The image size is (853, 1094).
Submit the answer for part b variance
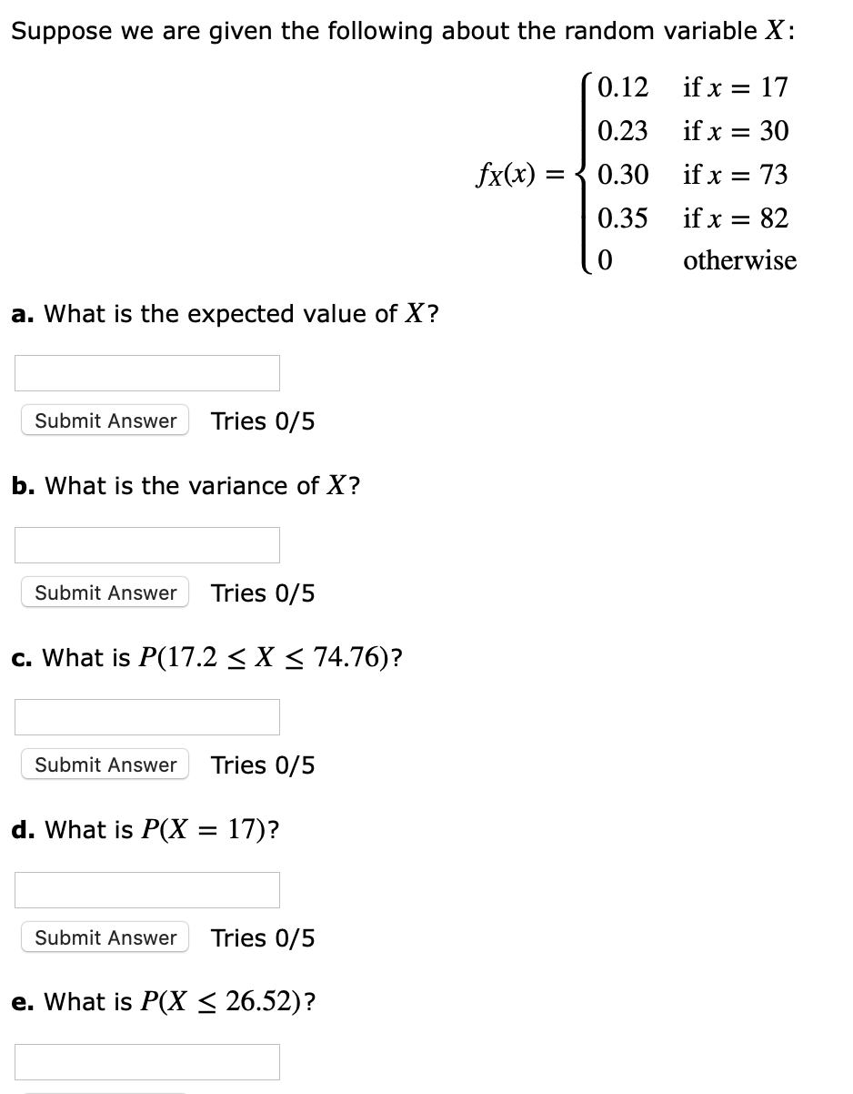tap(104, 592)
